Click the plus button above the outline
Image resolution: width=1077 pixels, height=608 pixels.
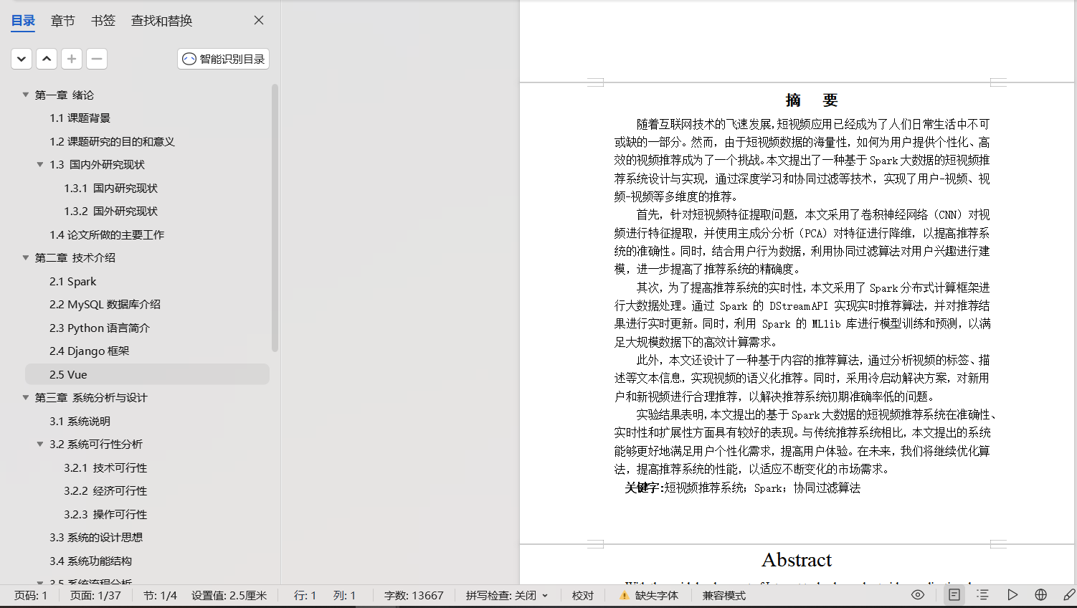(72, 59)
